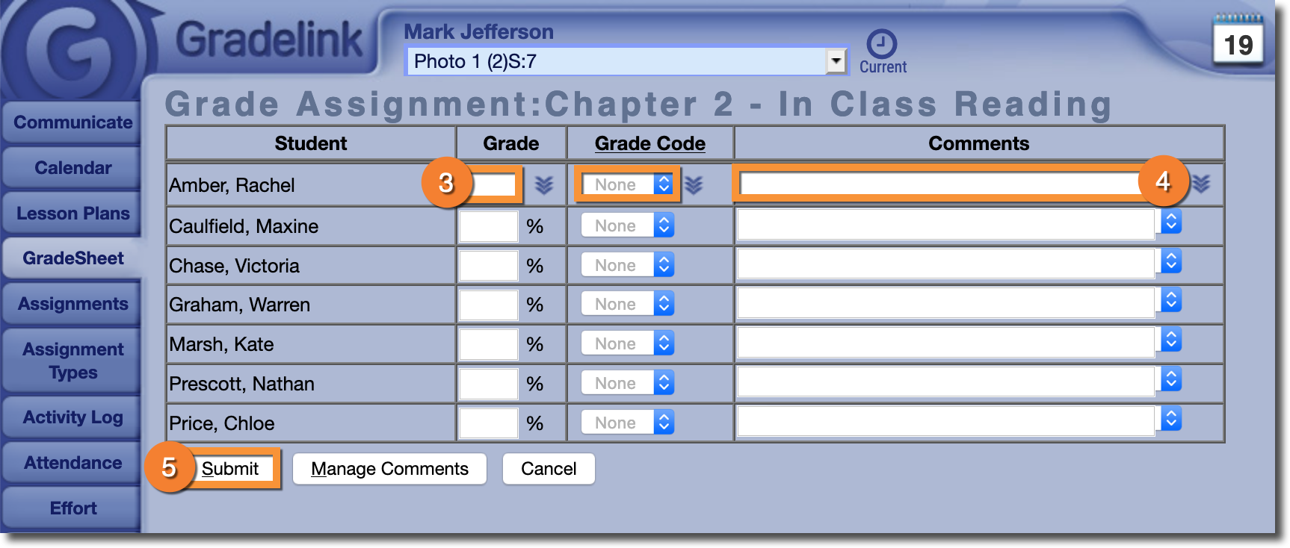Click fill-down arrows beside Rachel's grade code
The height and width of the screenshot is (548, 1290).
(x=694, y=185)
